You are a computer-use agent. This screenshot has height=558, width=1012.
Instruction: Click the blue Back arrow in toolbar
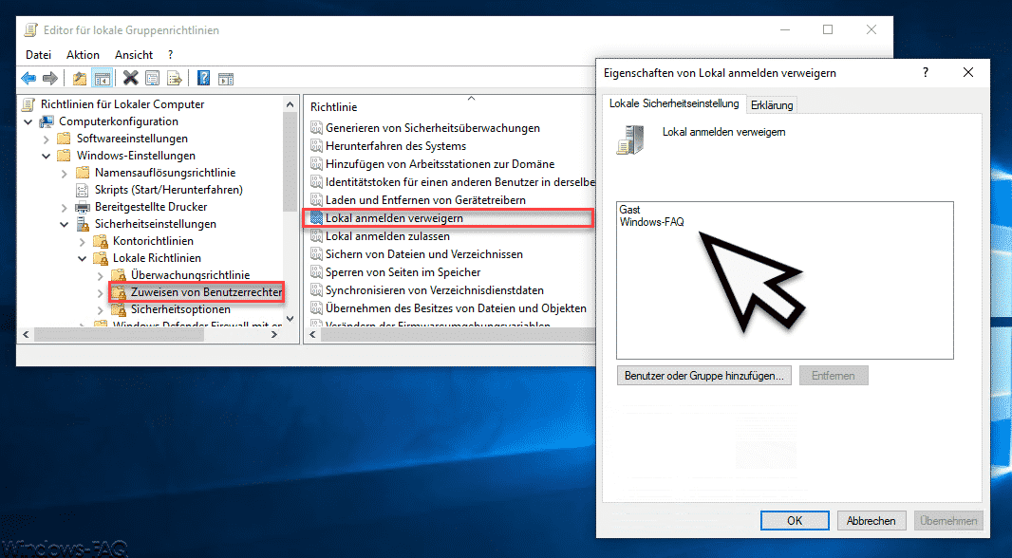(x=28, y=79)
